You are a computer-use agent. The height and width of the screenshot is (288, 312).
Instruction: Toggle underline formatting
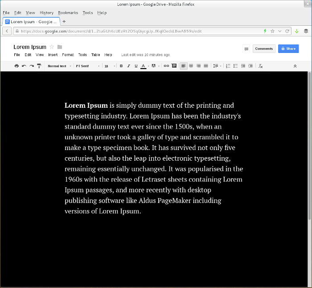point(136,66)
